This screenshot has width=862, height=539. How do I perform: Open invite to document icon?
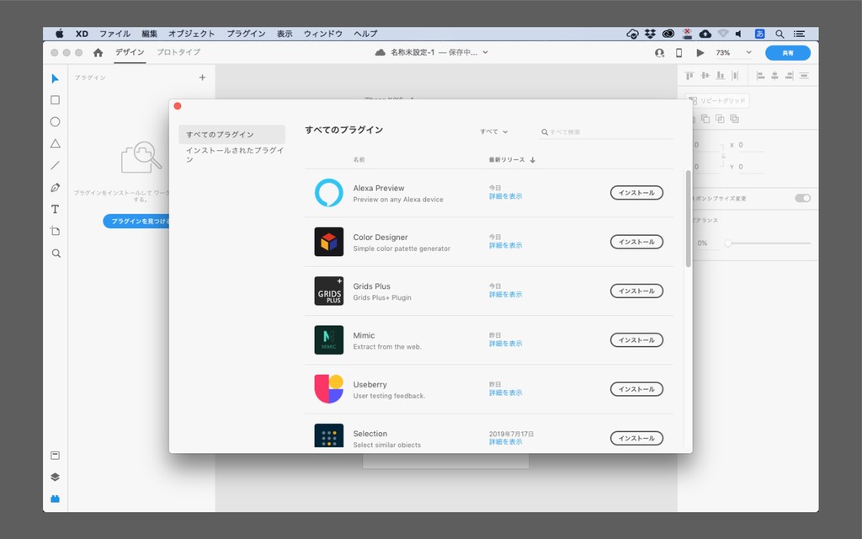[659, 53]
